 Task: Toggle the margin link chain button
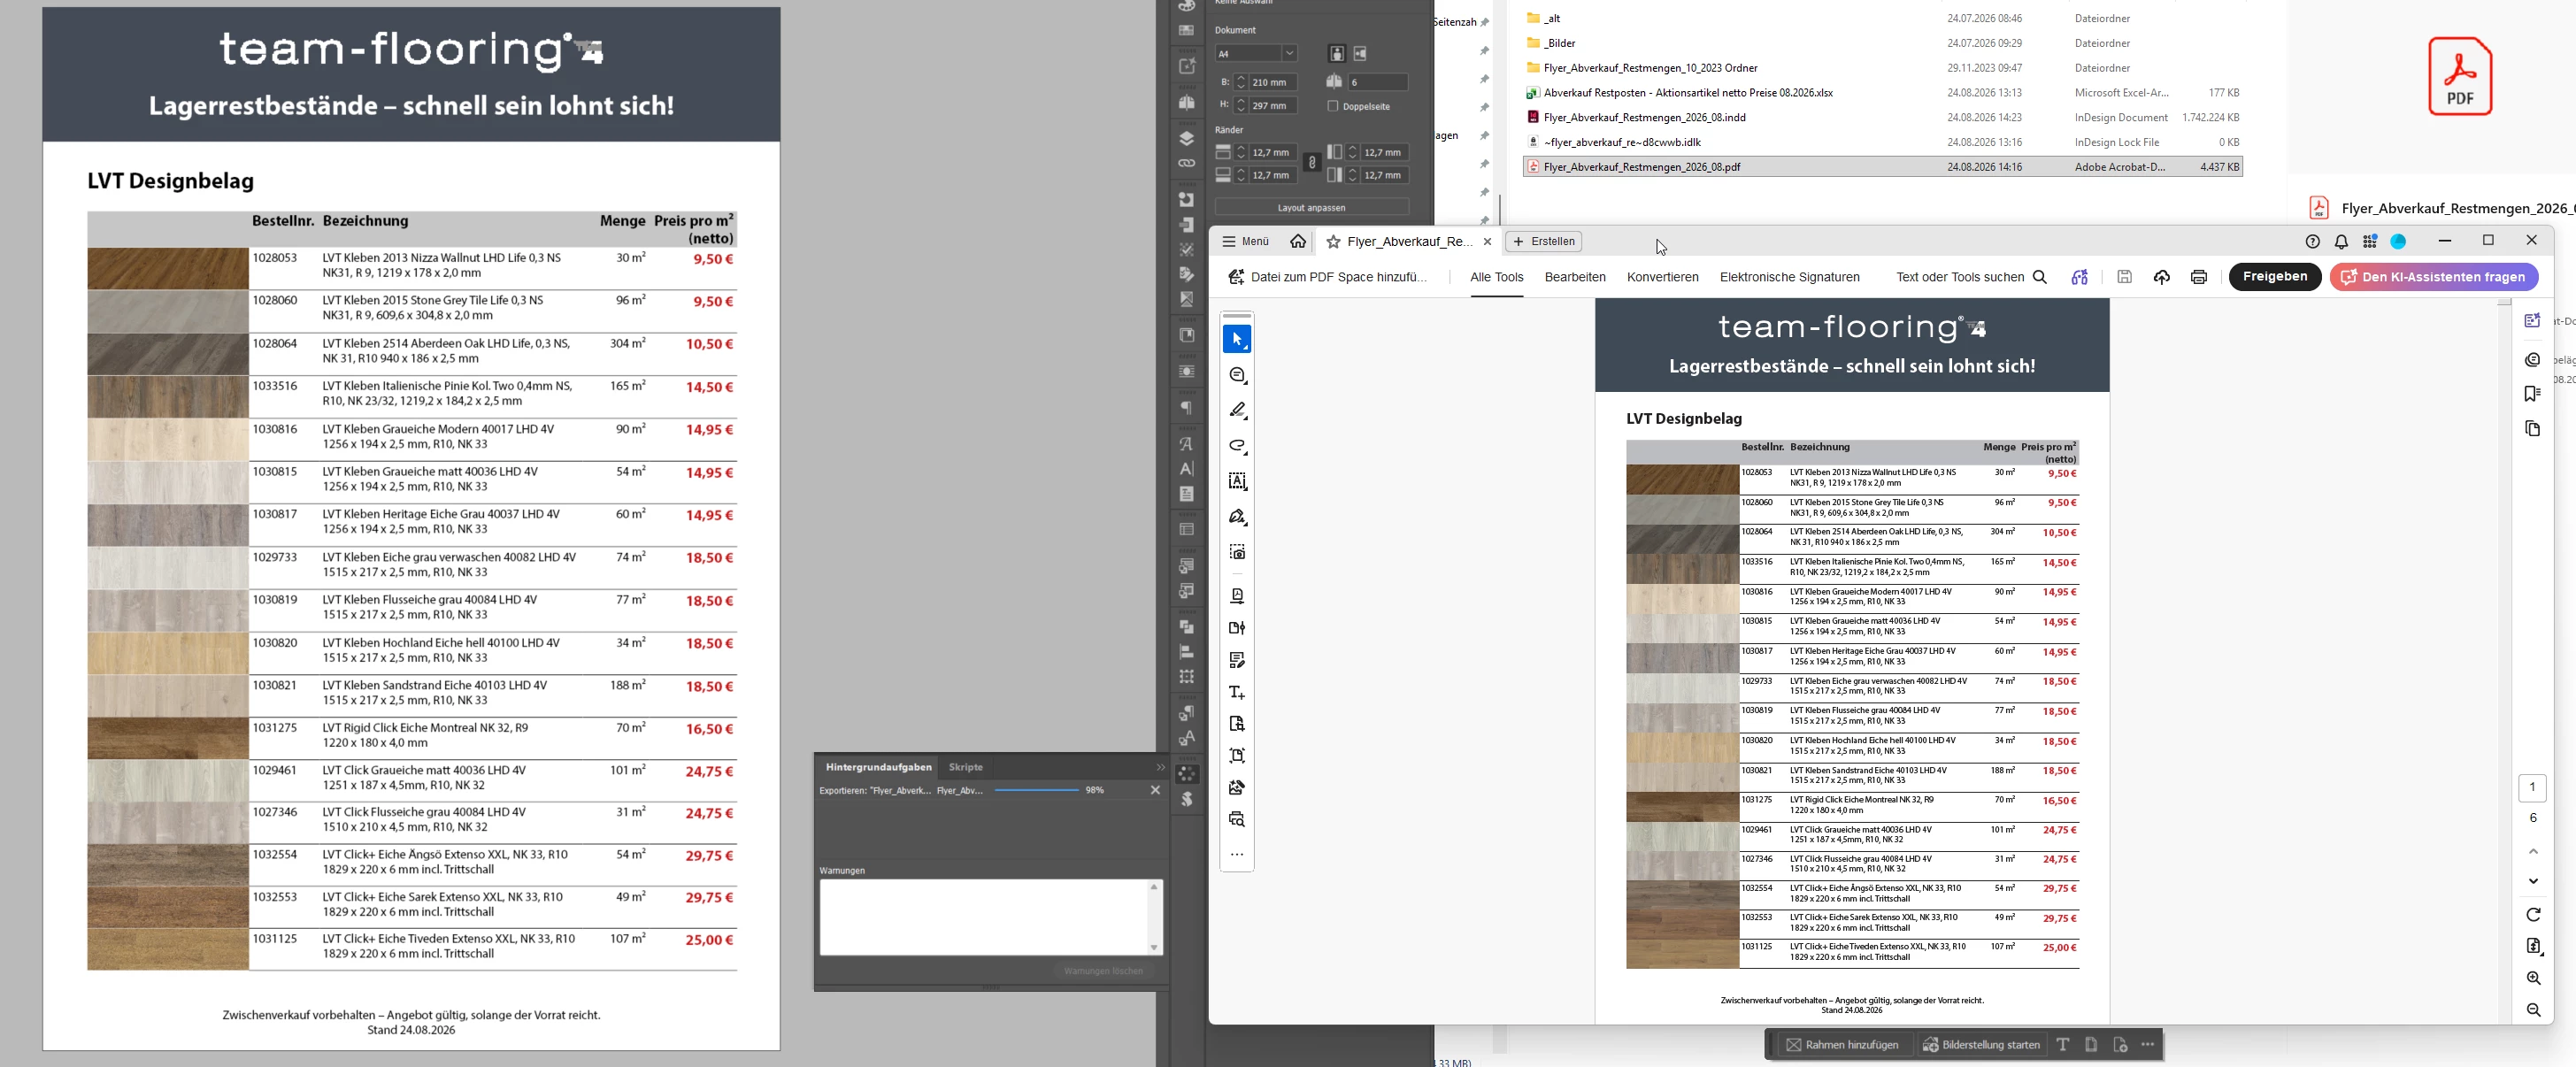[1312, 163]
